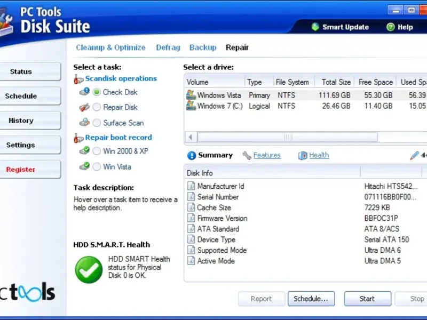Show the Summary disk info tab
Screen dimensions: 427x320
click(215, 155)
